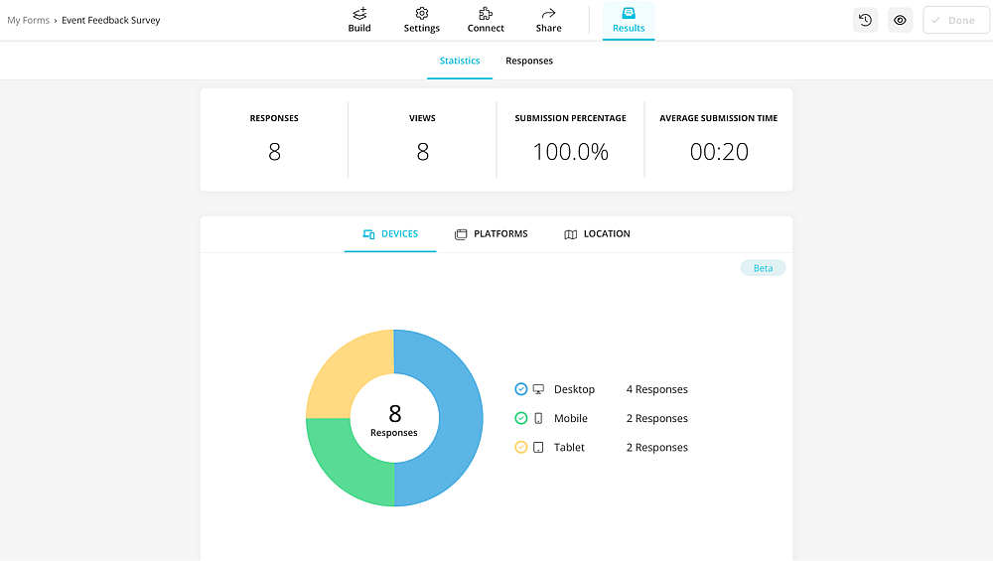Image resolution: width=993 pixels, height=561 pixels.
Task: Click the Tablet legend label
Action: pos(569,447)
